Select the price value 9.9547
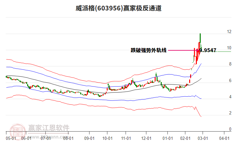Image resolution: width=232 pixels, height=143 pixels. click(x=208, y=50)
